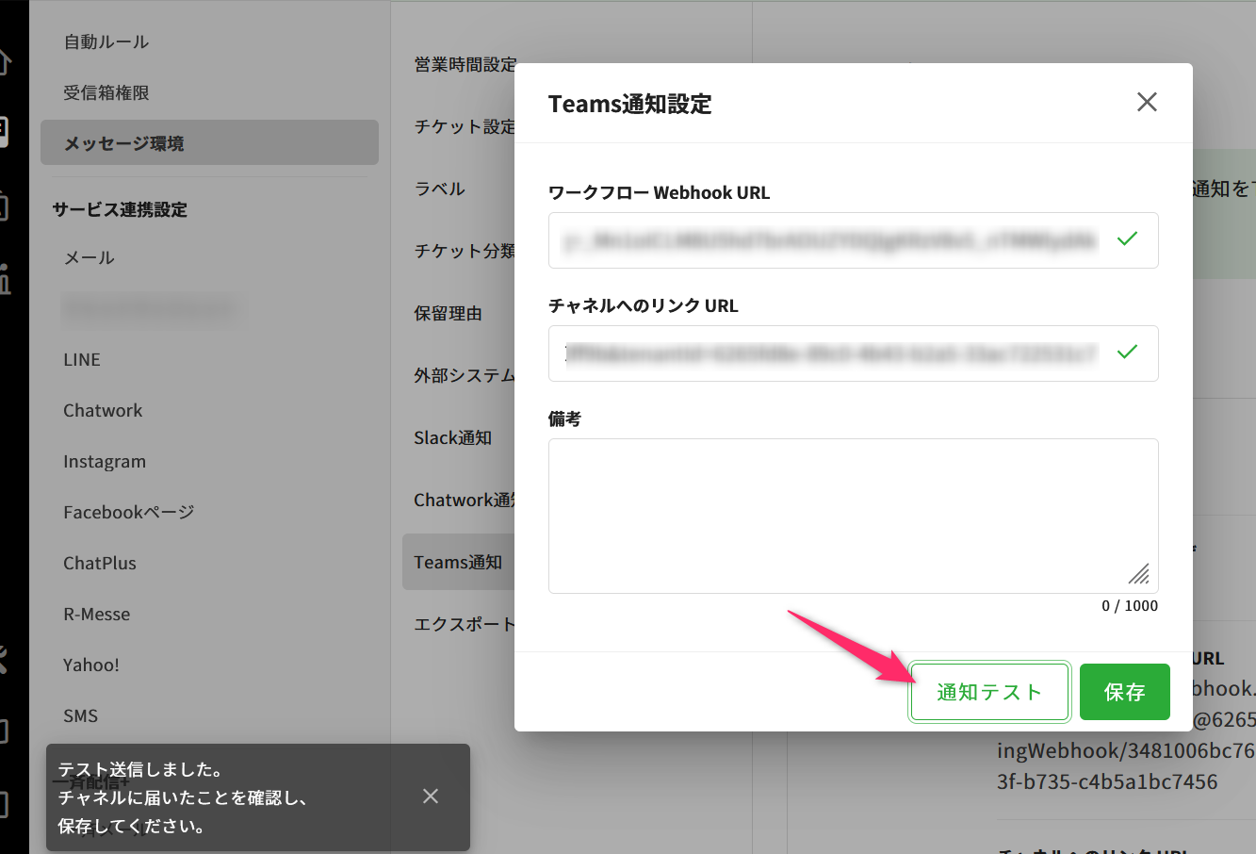This screenshot has height=854, width=1256.
Task: Open SMS integration settings
Action: pyautogui.click(x=80, y=715)
